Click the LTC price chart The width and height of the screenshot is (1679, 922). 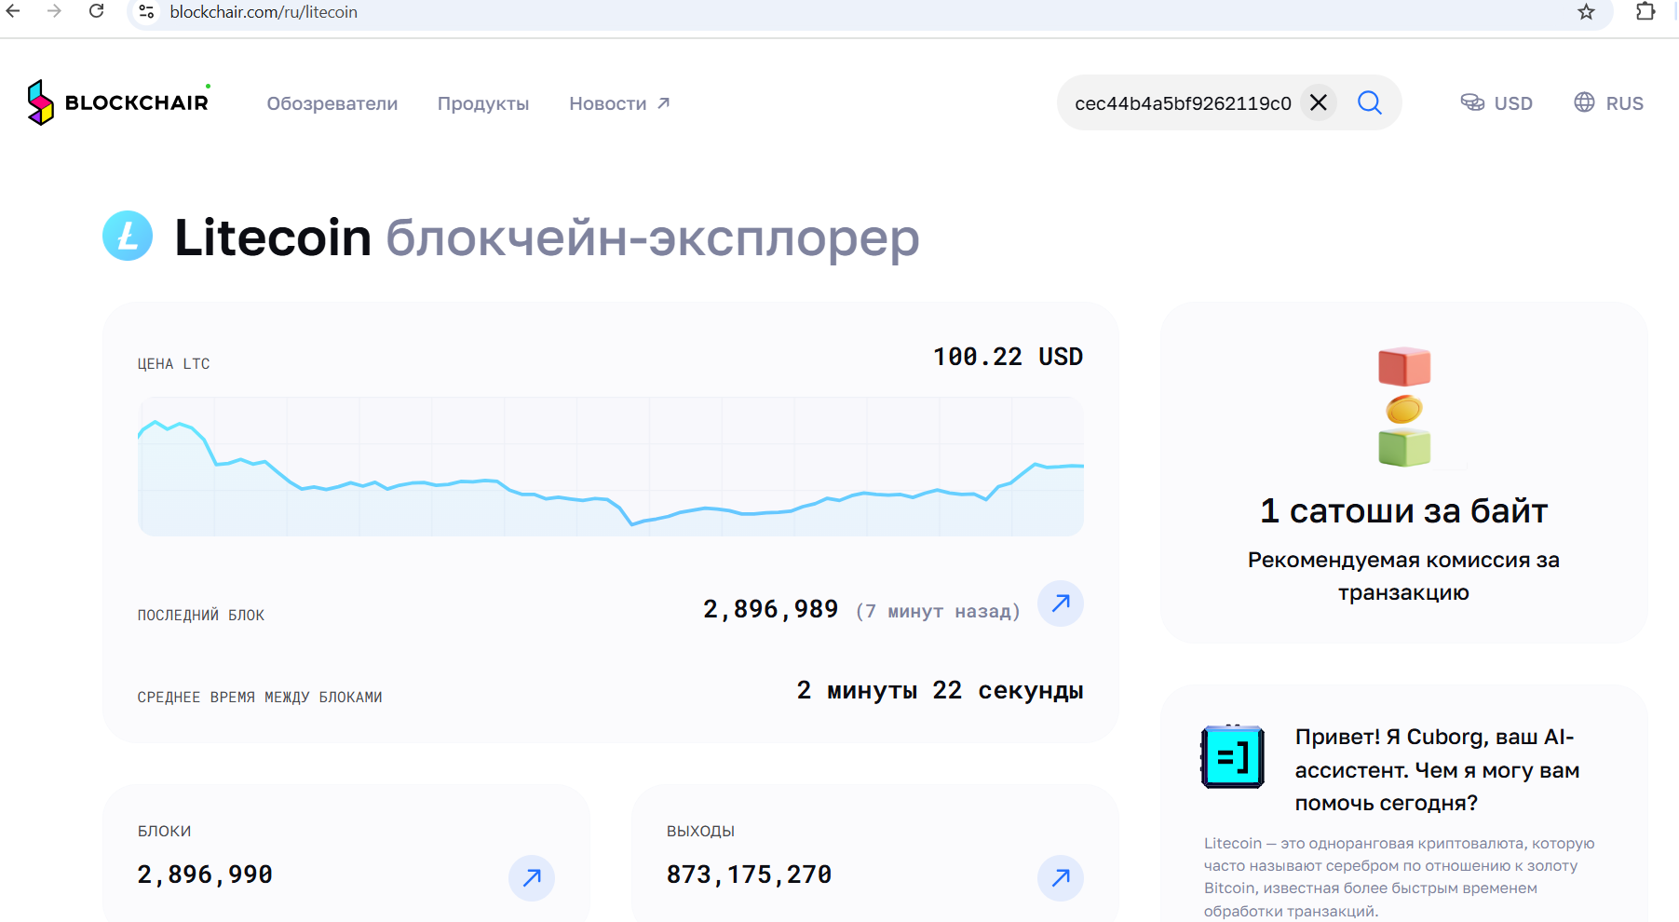610,467
